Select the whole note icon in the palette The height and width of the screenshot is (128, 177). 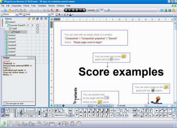coord(77,111)
